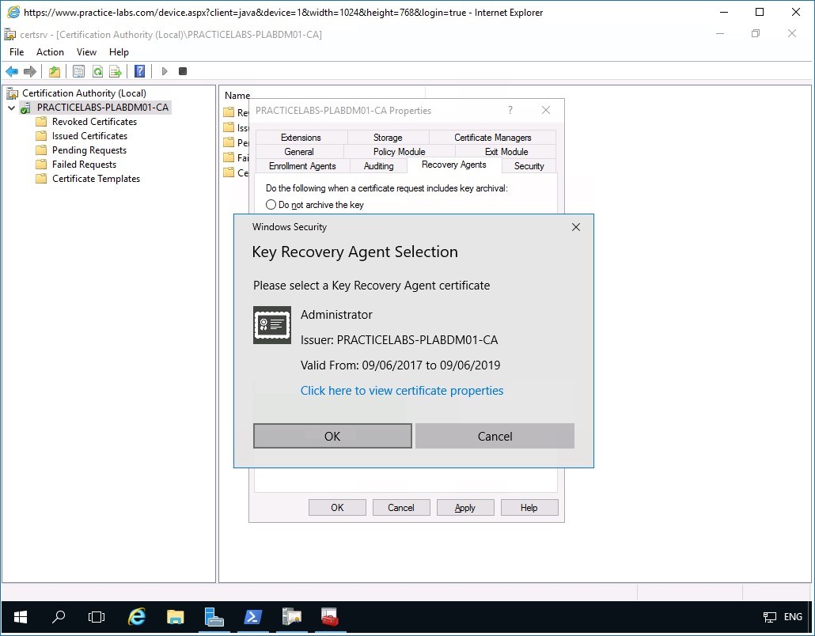Click Cancel in Key Recovery Agent Selection
The width and height of the screenshot is (815, 636).
(495, 436)
